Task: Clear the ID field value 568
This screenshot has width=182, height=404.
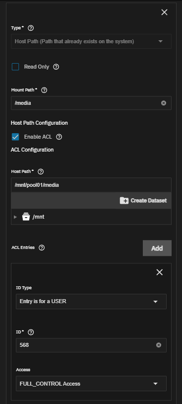Action: coord(159,345)
